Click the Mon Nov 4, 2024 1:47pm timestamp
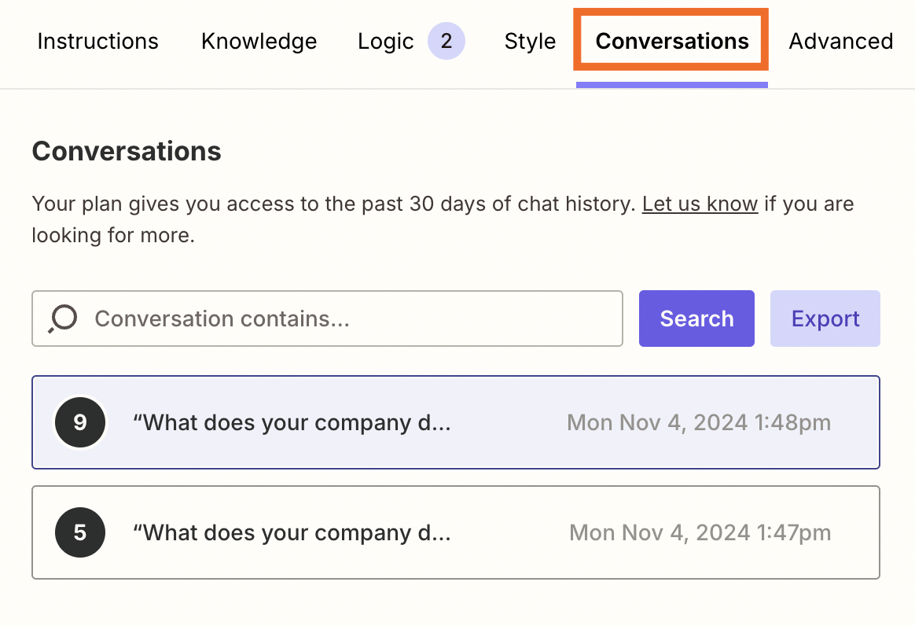 700,532
